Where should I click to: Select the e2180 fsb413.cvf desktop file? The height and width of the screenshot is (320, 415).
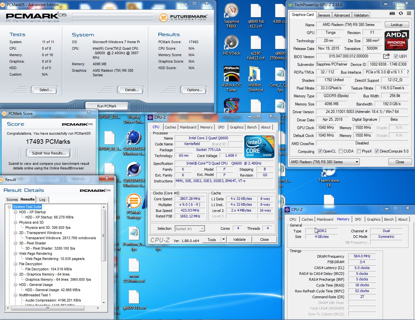[256, 47]
